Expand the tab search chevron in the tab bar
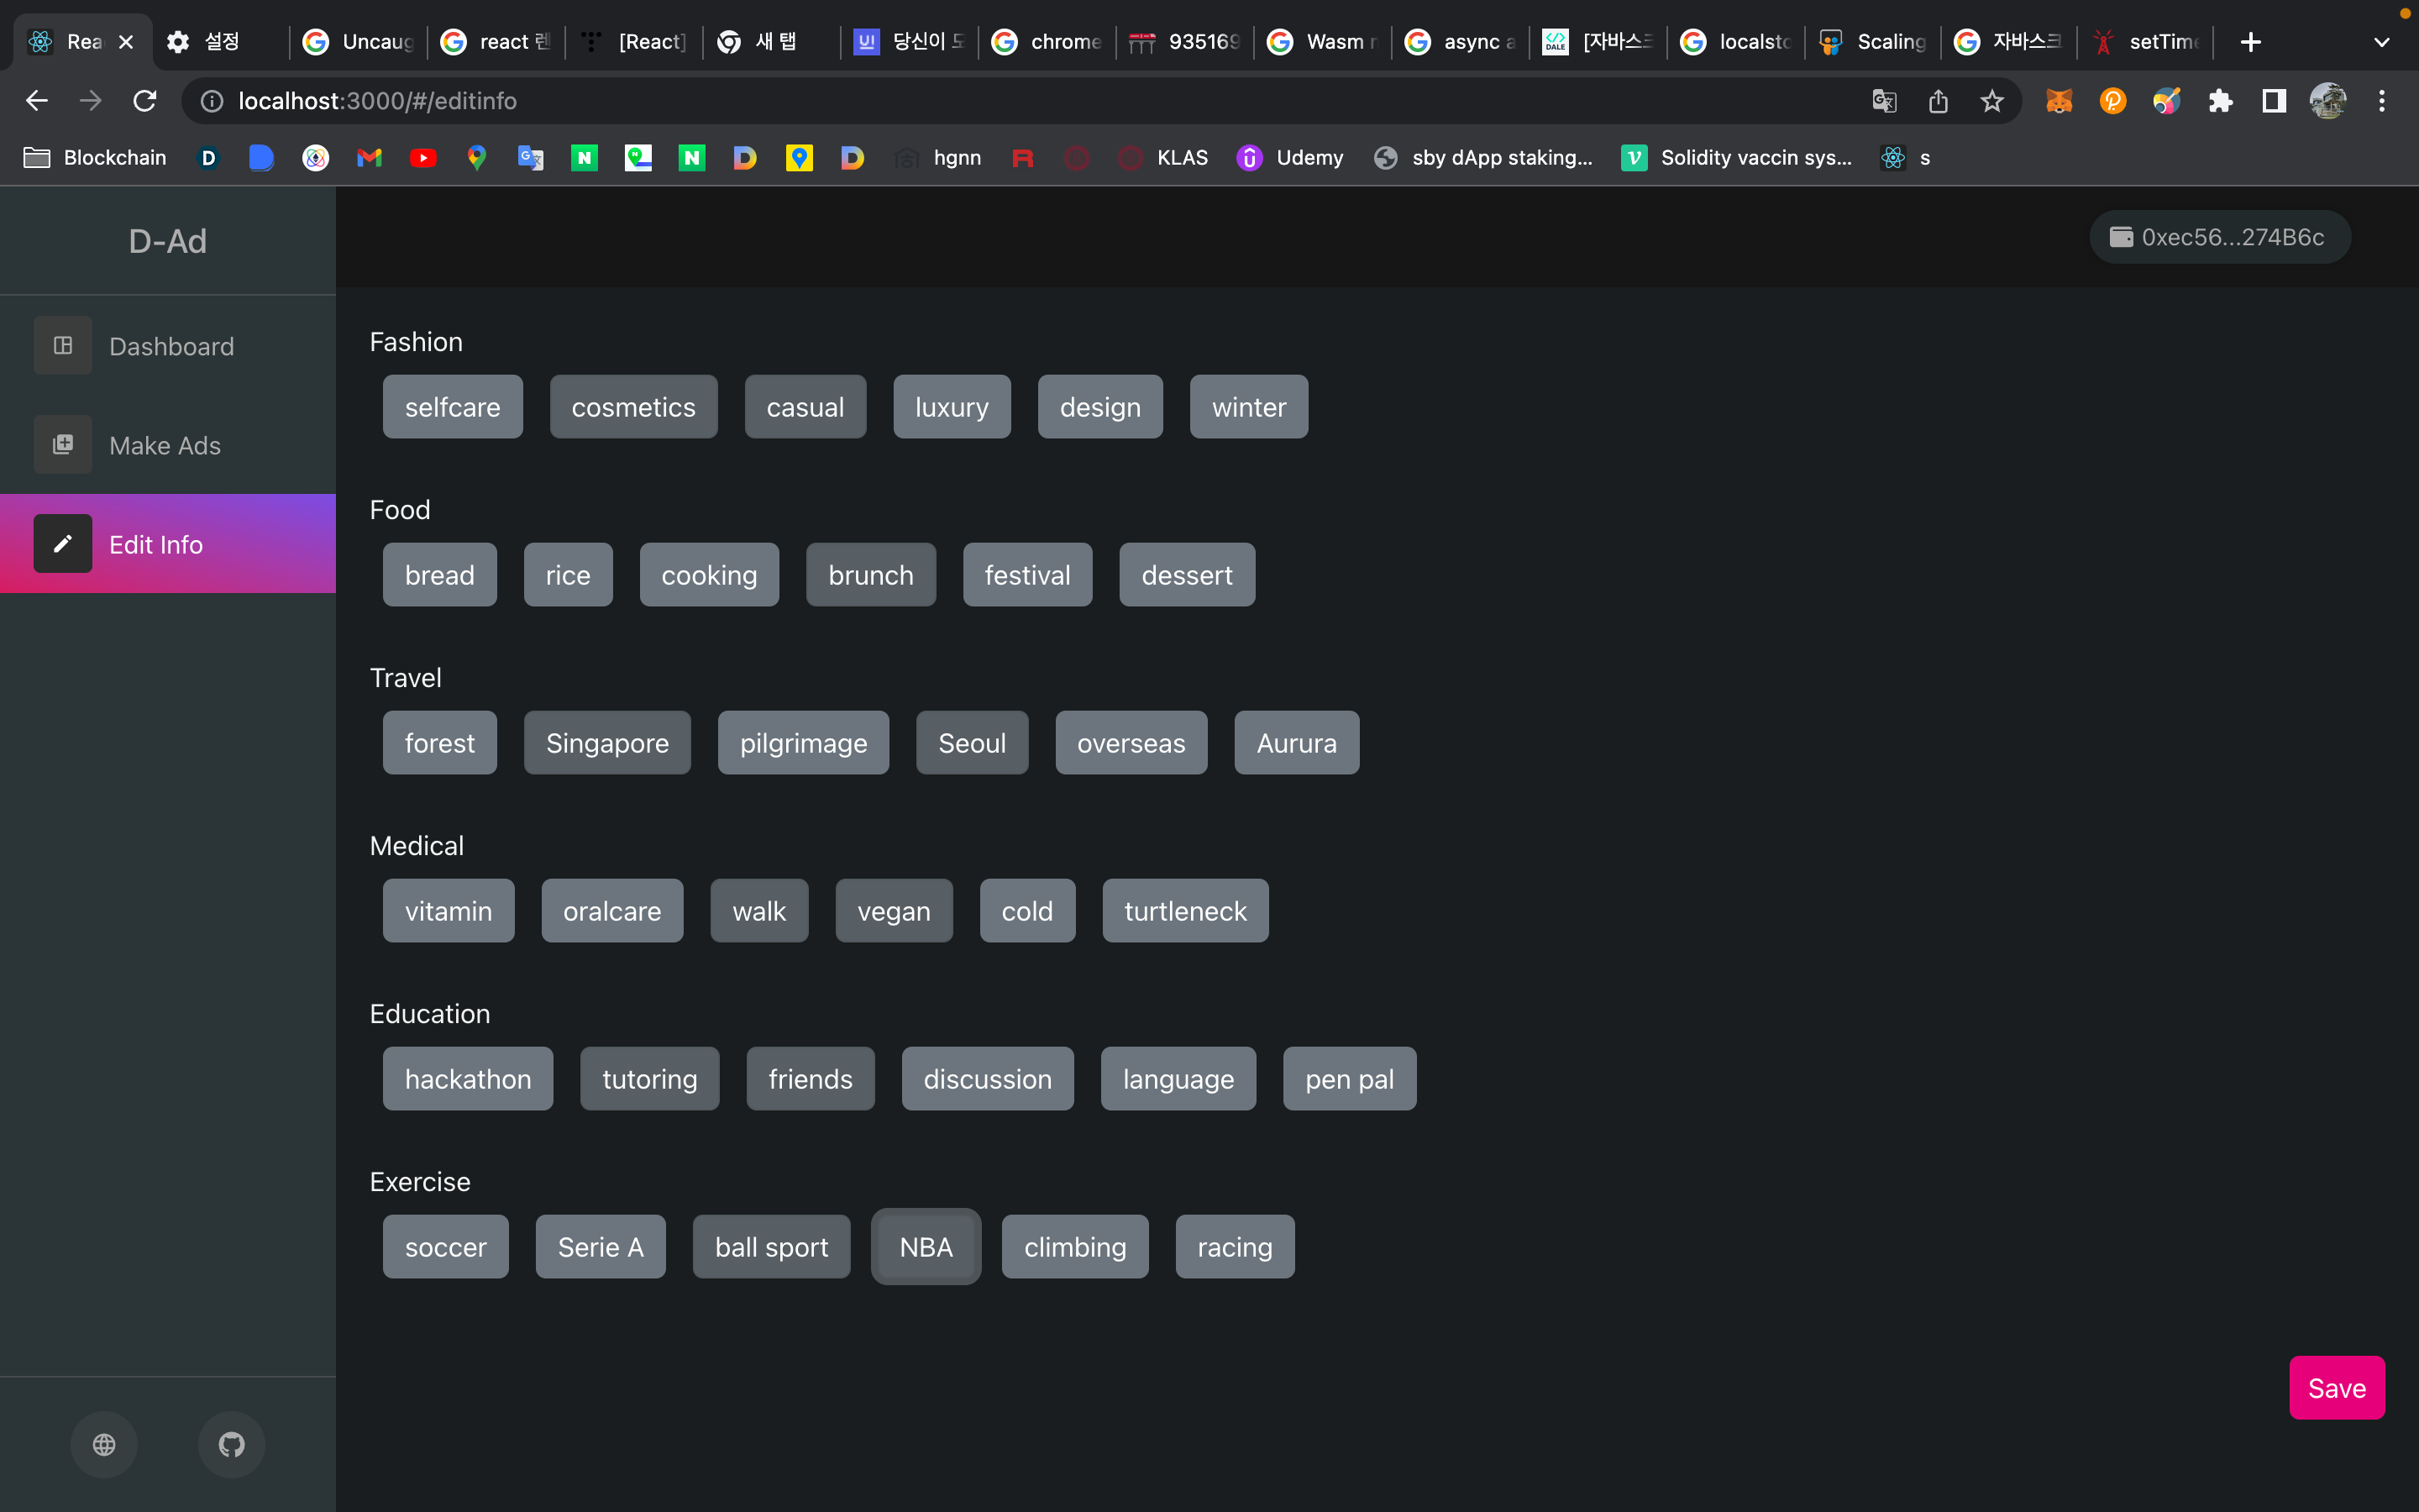This screenshot has width=2419, height=1512. (x=2381, y=42)
